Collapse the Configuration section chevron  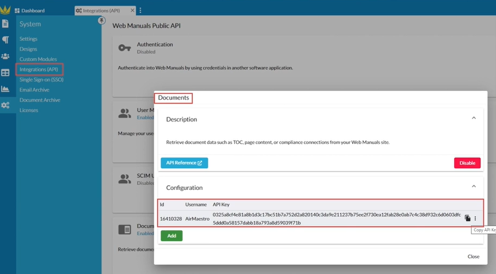[x=474, y=187]
